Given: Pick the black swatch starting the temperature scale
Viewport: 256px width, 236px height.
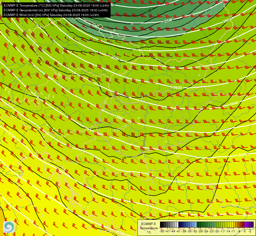Looking at the screenshot, I should 161,224.
